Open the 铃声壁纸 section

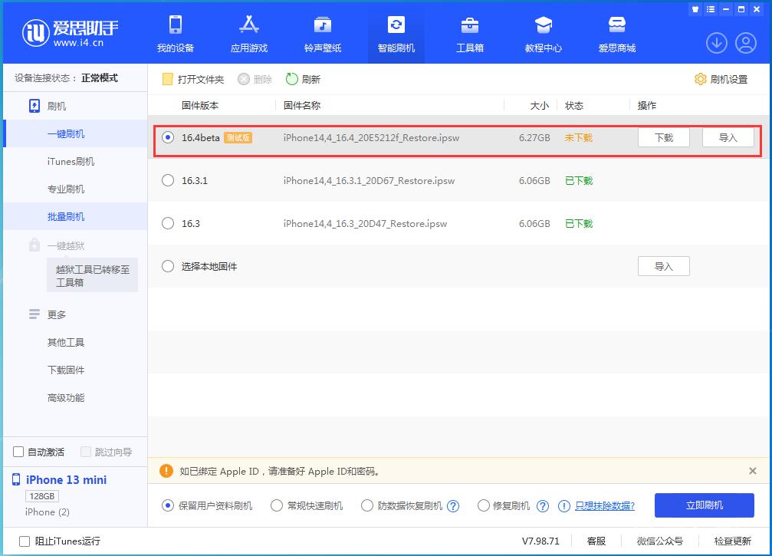click(x=322, y=34)
